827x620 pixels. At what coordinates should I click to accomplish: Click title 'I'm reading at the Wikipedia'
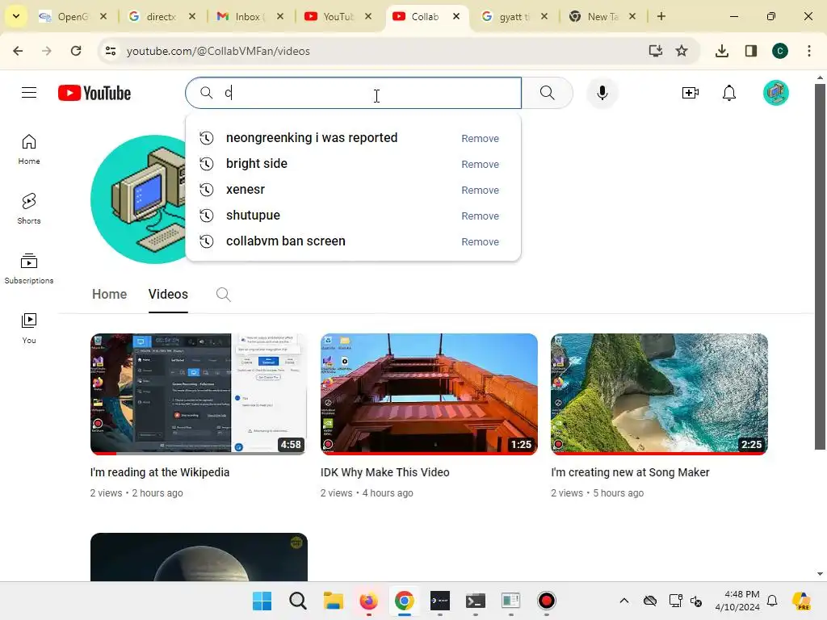coord(160,472)
